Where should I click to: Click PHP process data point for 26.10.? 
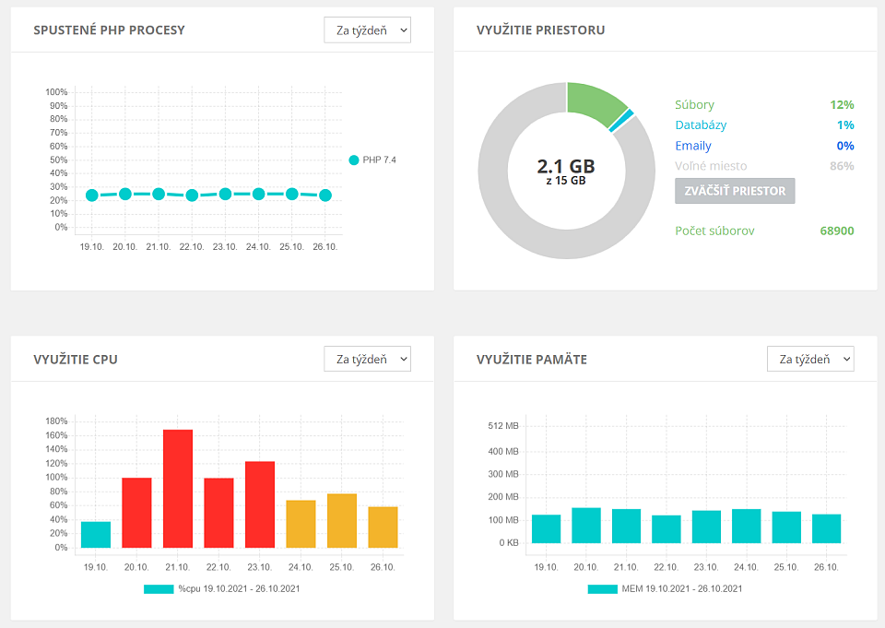tap(325, 196)
